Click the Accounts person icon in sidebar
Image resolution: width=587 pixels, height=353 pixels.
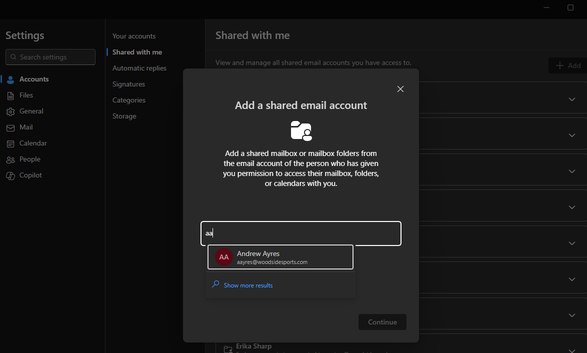point(10,79)
